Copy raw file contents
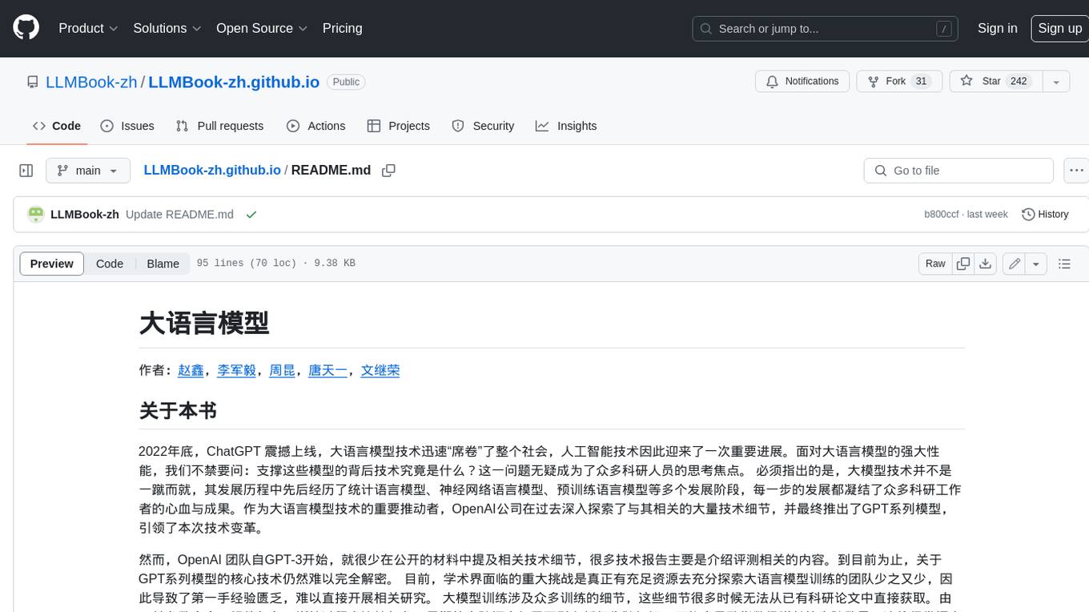The height and width of the screenshot is (612, 1089). (x=963, y=264)
